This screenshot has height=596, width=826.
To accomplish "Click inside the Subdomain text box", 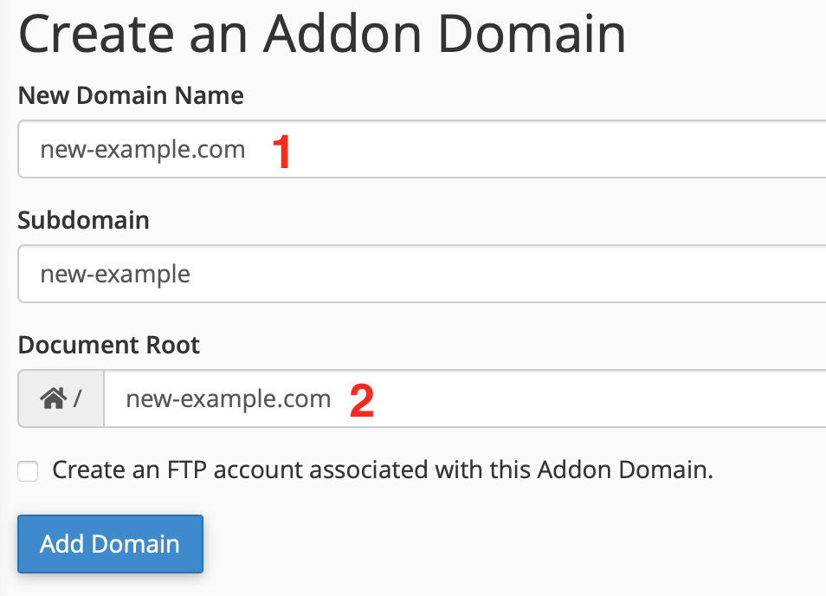I will pos(519,275).
